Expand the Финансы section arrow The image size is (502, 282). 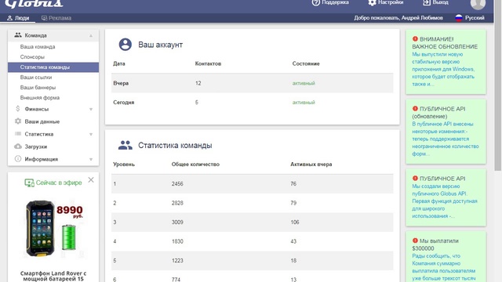point(91,109)
